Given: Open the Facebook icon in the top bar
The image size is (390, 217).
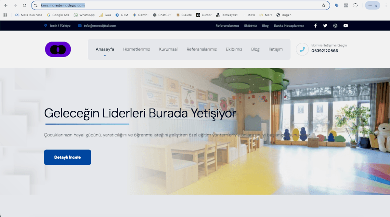Looking at the screenshot, I should [x=315, y=25].
